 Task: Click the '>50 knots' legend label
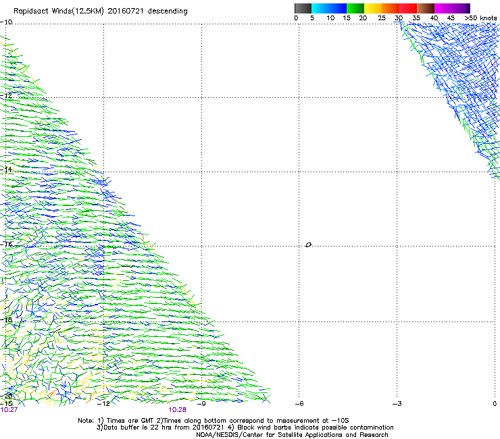click(480, 18)
